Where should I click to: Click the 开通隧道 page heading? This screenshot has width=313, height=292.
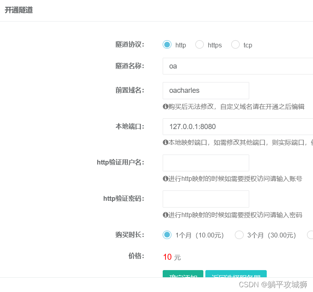tap(19, 10)
